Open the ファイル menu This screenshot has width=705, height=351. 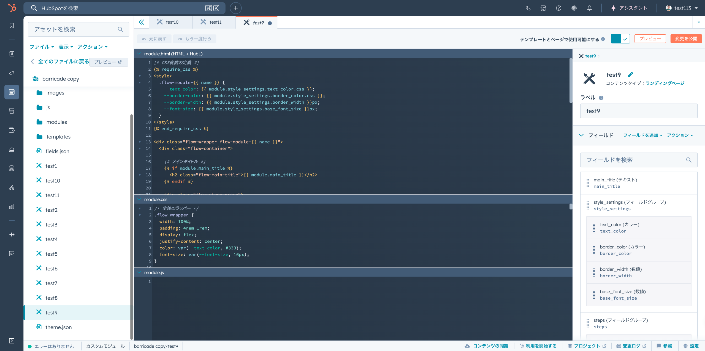42,47
